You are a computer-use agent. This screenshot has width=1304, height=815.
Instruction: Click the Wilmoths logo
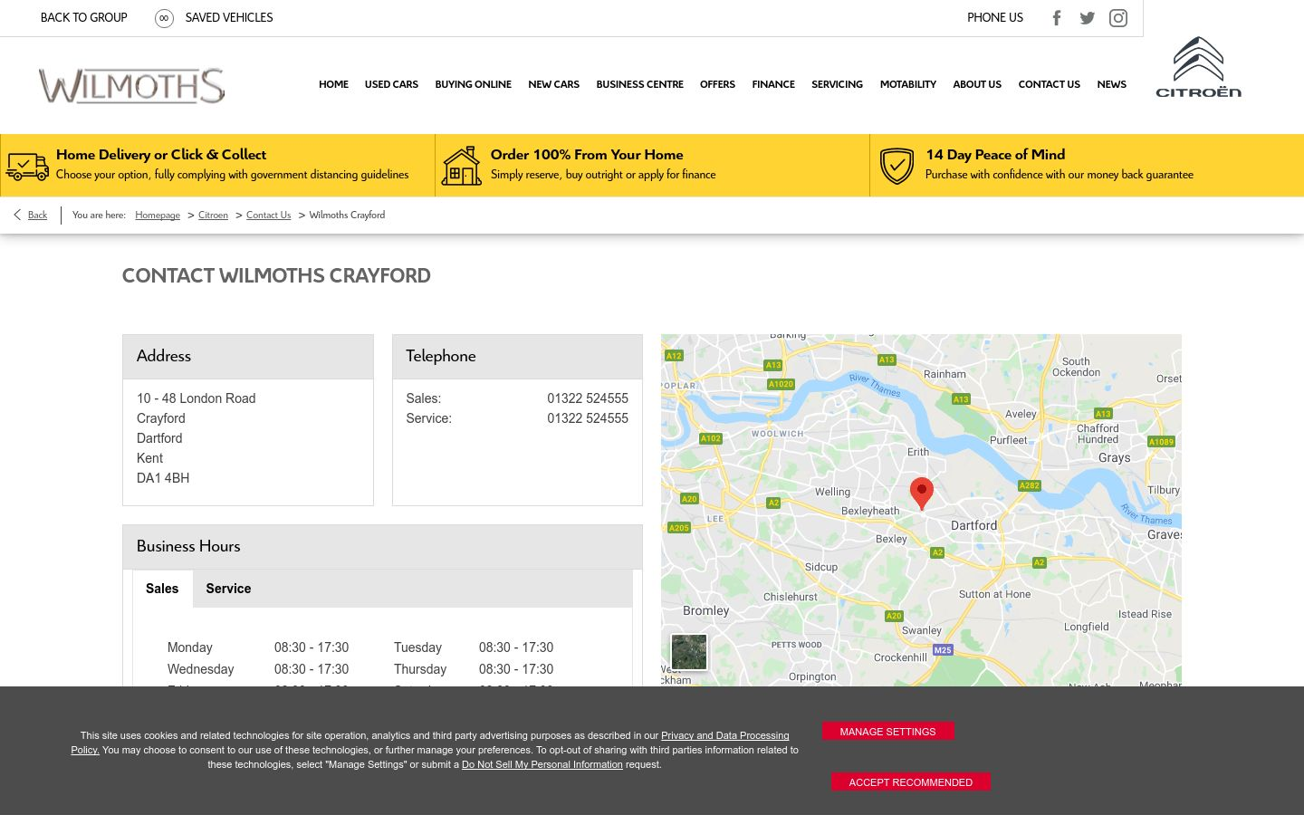point(132,86)
